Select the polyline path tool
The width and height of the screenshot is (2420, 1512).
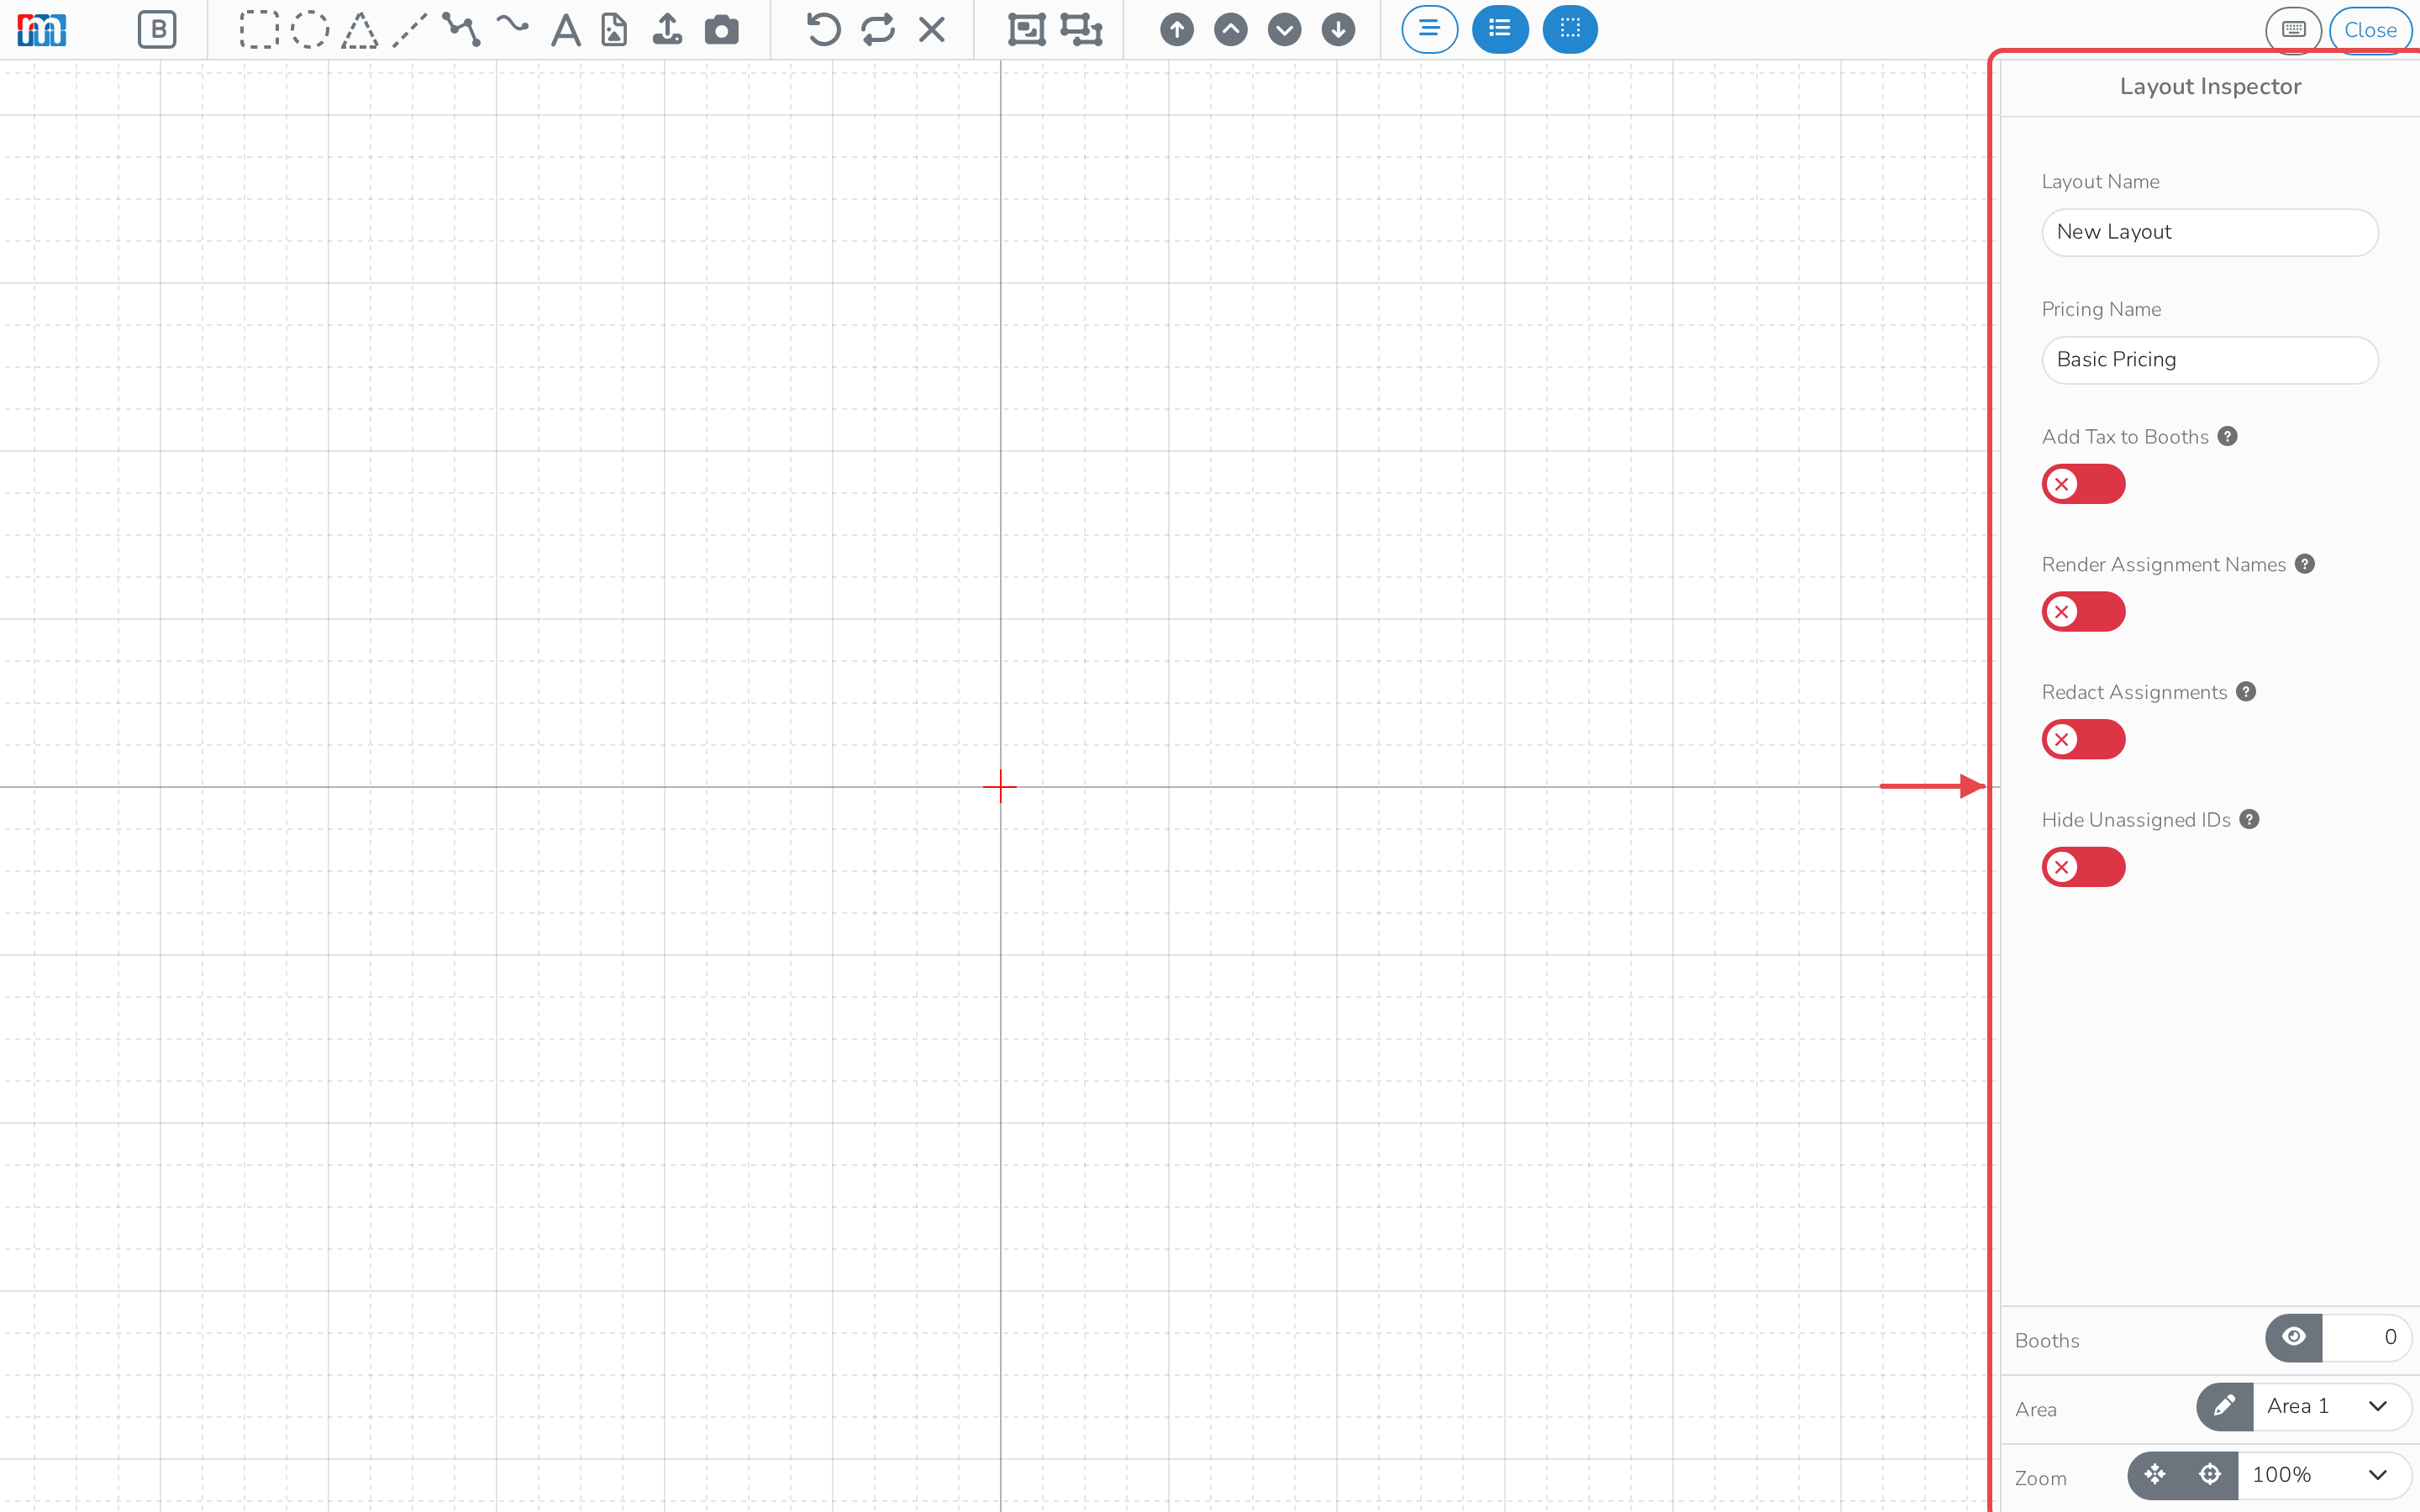[x=462, y=30]
